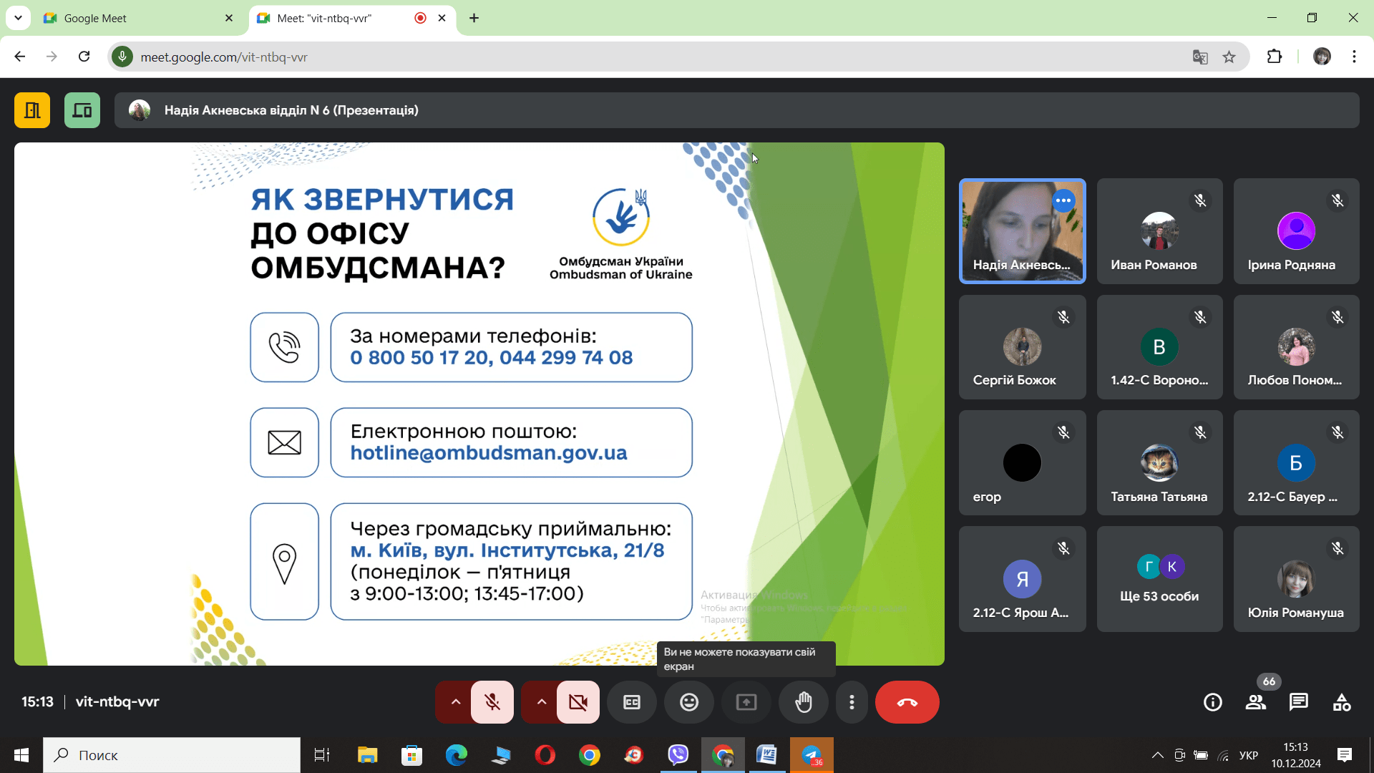Open meeting details info icon

click(x=1213, y=702)
